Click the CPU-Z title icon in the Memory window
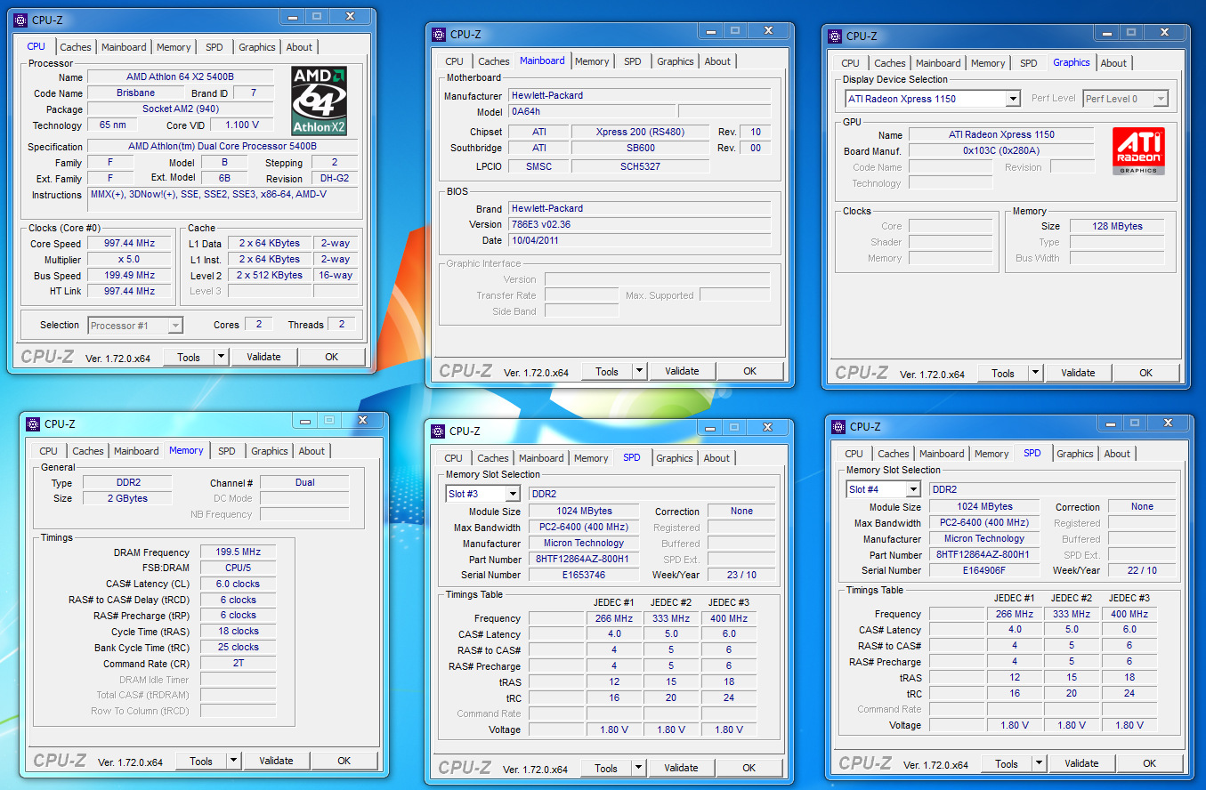The image size is (1206, 790). (x=33, y=424)
